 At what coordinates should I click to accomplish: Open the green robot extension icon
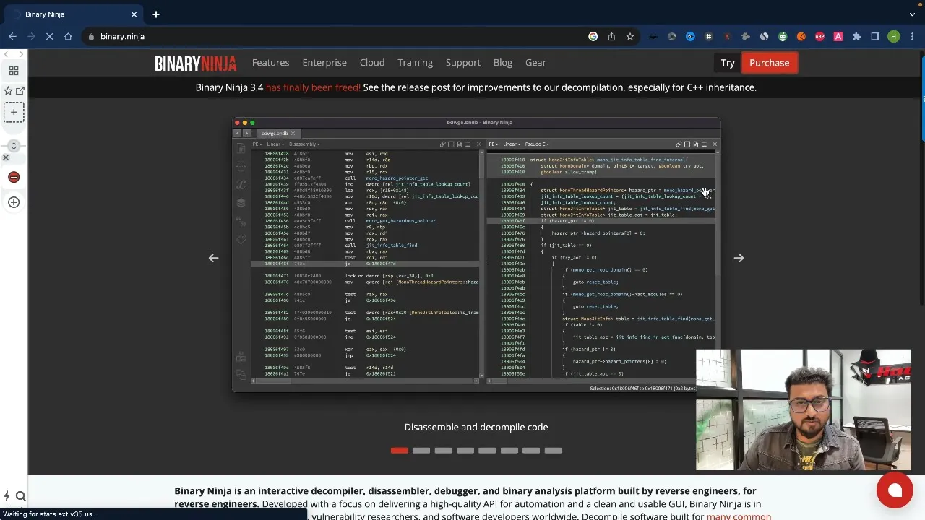pos(783,36)
